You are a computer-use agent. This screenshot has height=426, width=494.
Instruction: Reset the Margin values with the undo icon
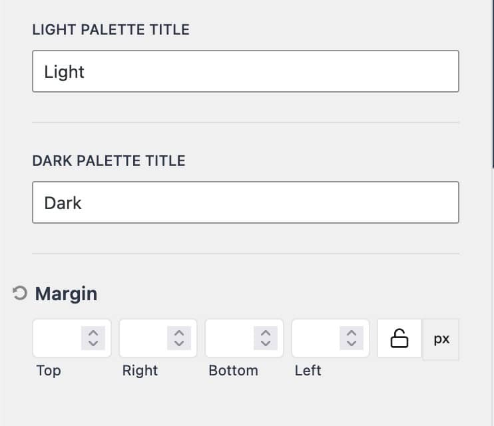(20, 294)
